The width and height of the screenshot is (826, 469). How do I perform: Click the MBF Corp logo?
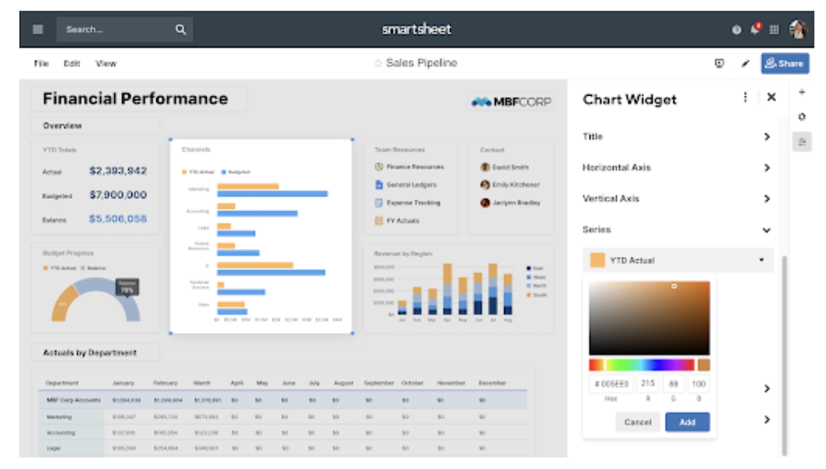(511, 102)
